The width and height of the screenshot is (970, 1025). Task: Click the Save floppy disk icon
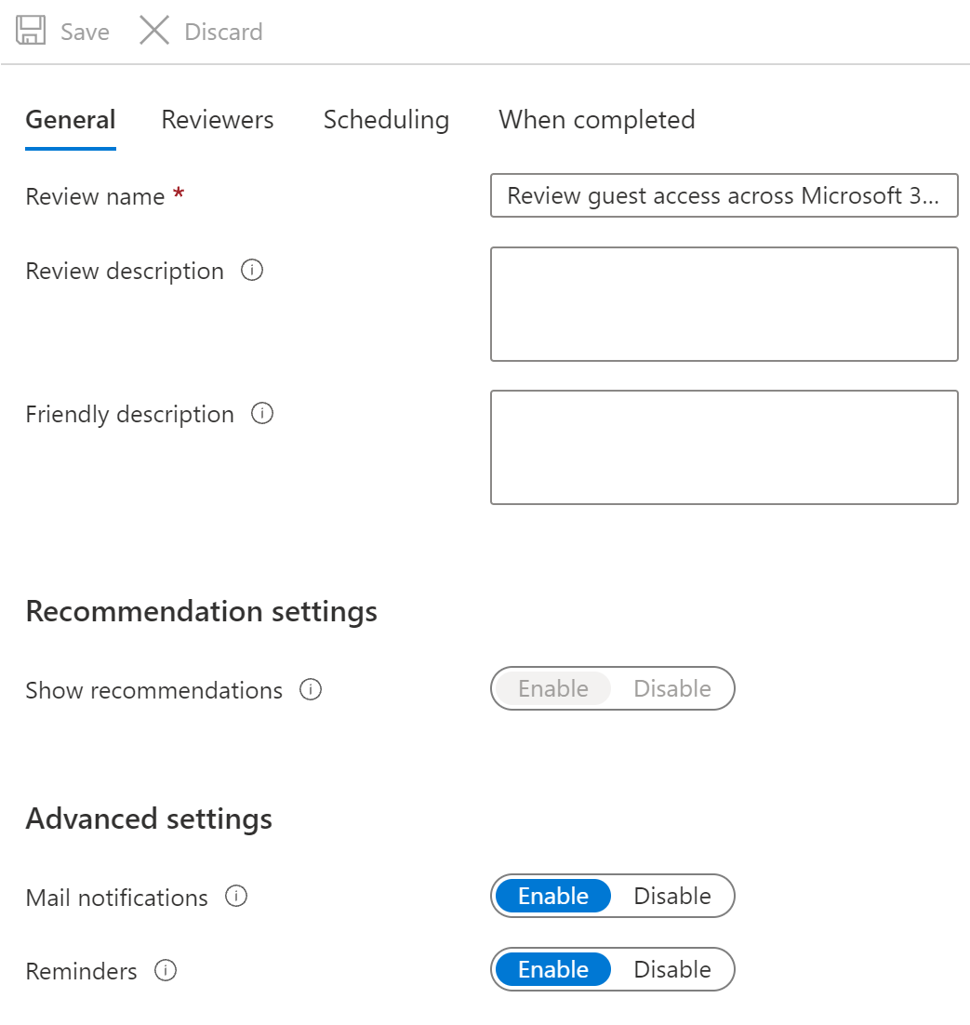(x=31, y=31)
